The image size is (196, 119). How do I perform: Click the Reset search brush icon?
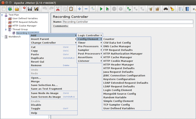pyautogui.click(x=172, y=9)
